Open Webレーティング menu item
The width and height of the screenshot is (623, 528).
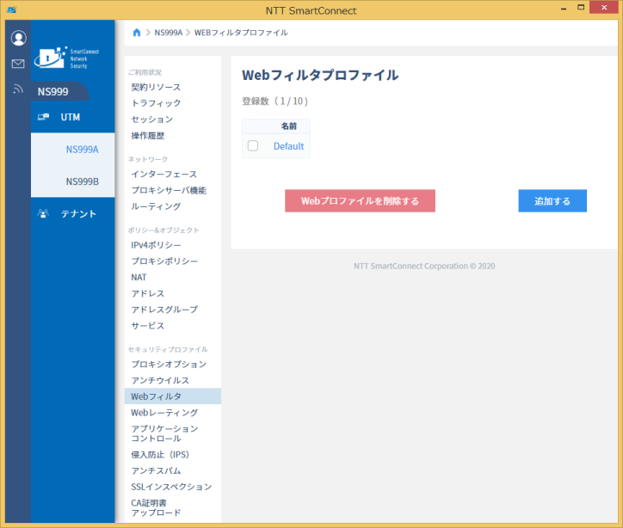point(164,413)
